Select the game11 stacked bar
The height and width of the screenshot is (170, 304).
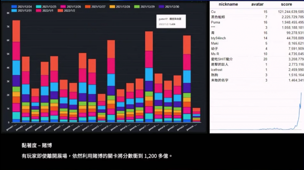click(92, 91)
